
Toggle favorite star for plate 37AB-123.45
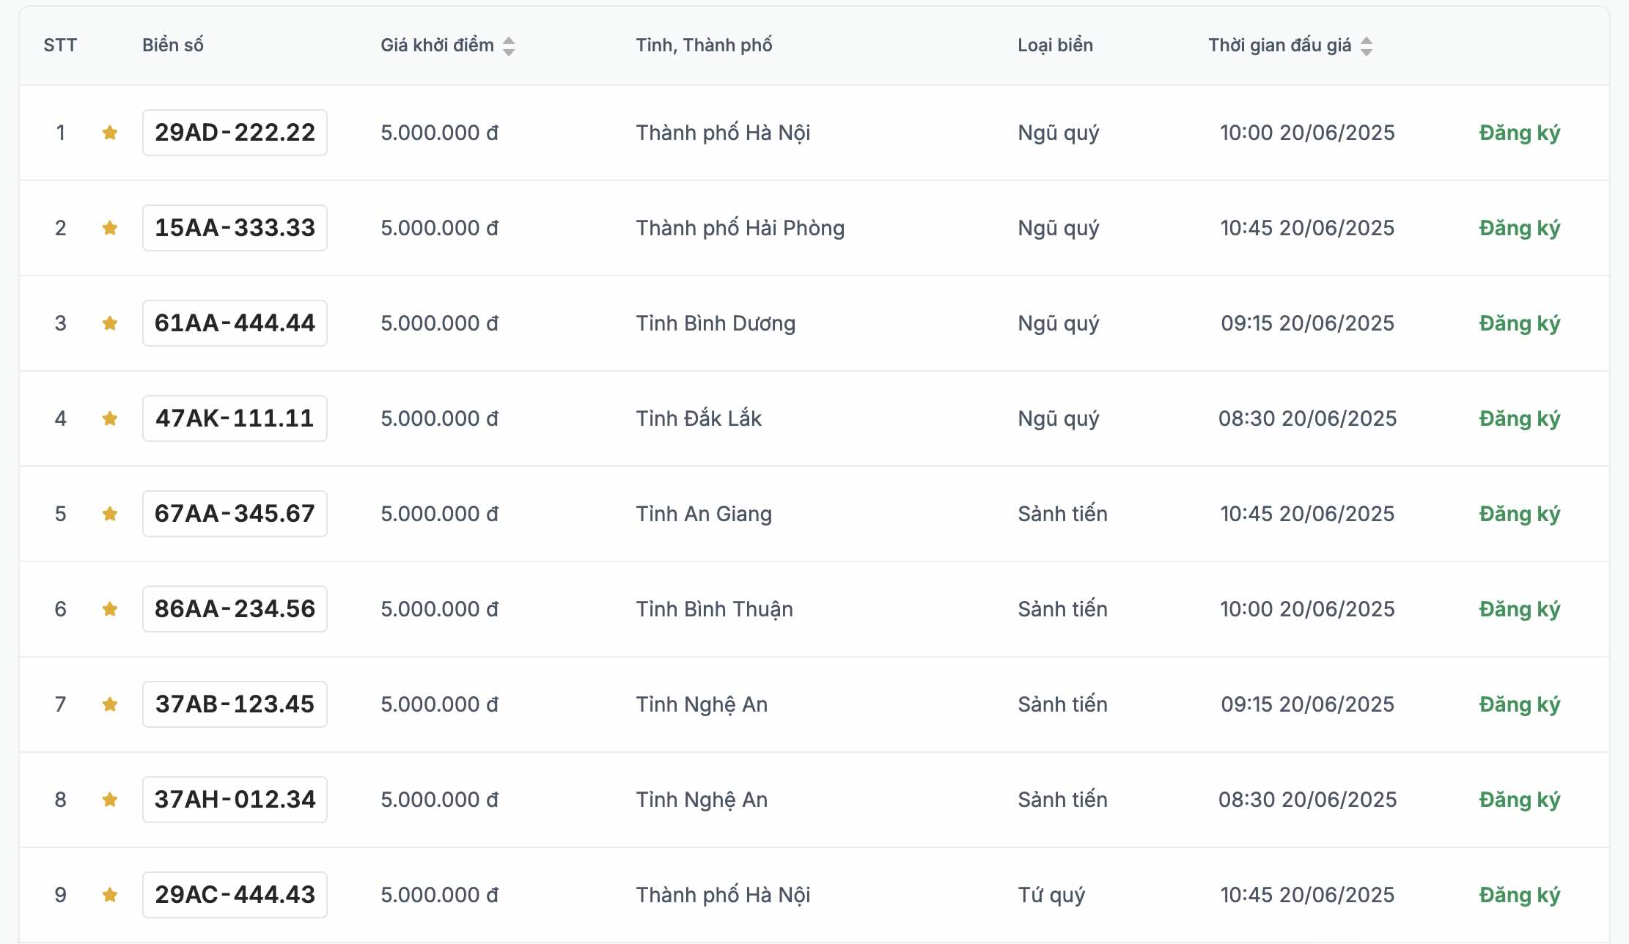click(x=110, y=704)
